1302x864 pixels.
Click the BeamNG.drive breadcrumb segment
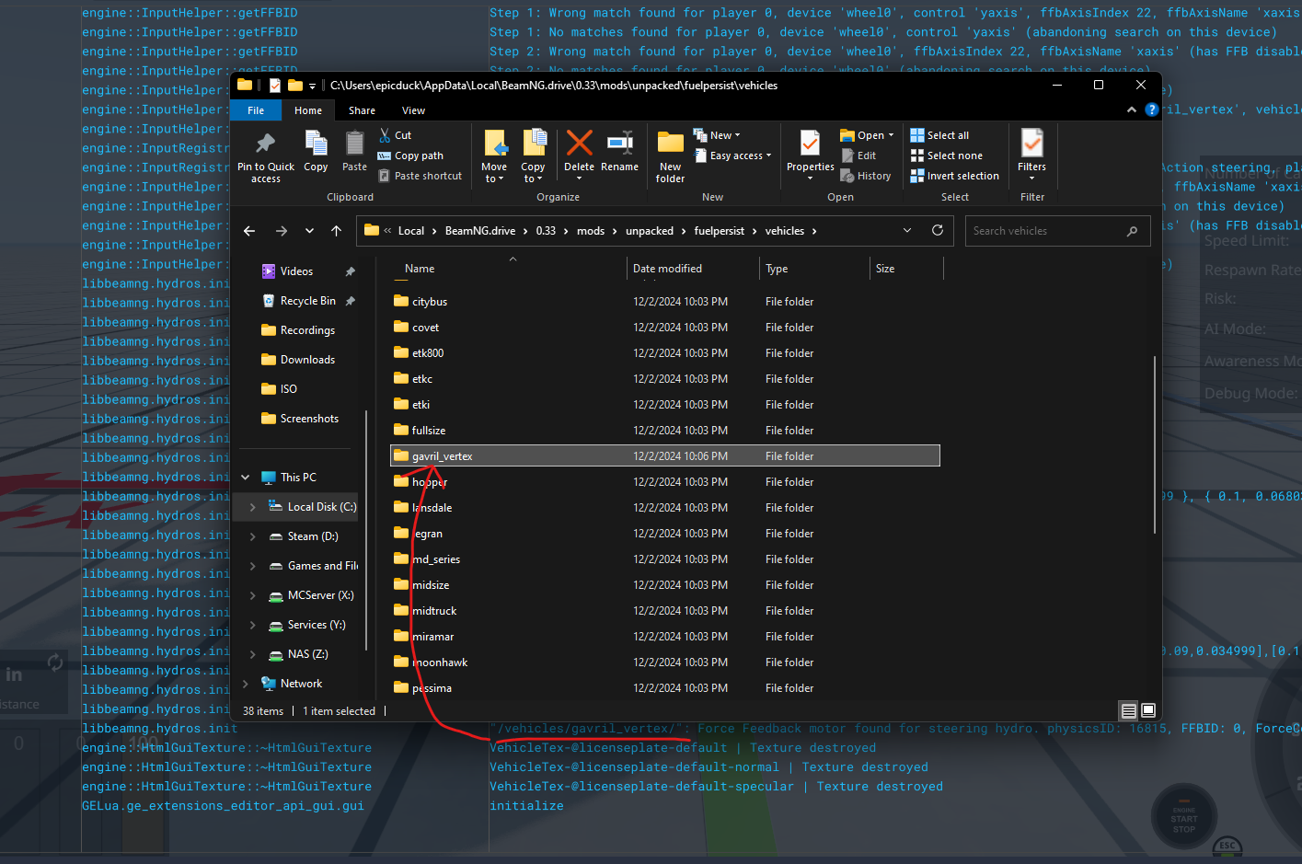[480, 231]
